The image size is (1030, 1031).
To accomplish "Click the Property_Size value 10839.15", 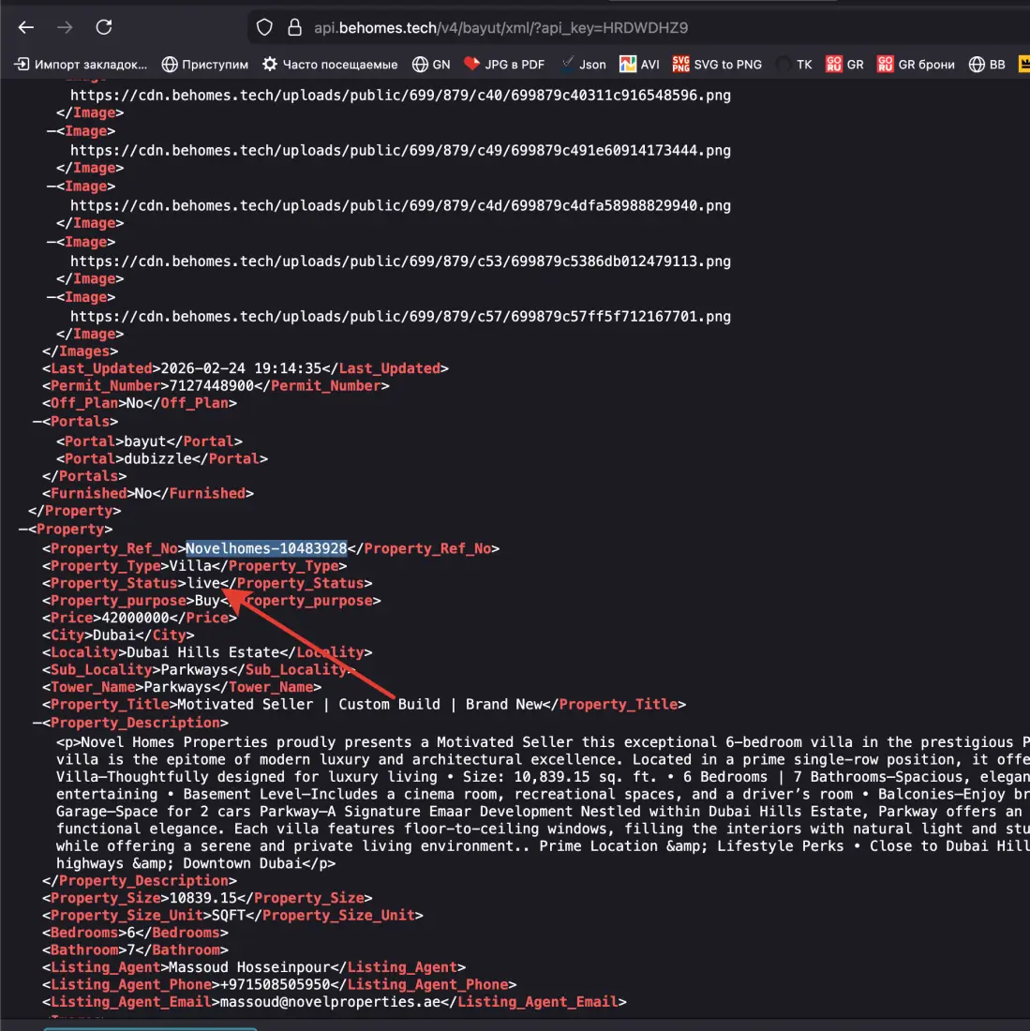I will click(203, 898).
